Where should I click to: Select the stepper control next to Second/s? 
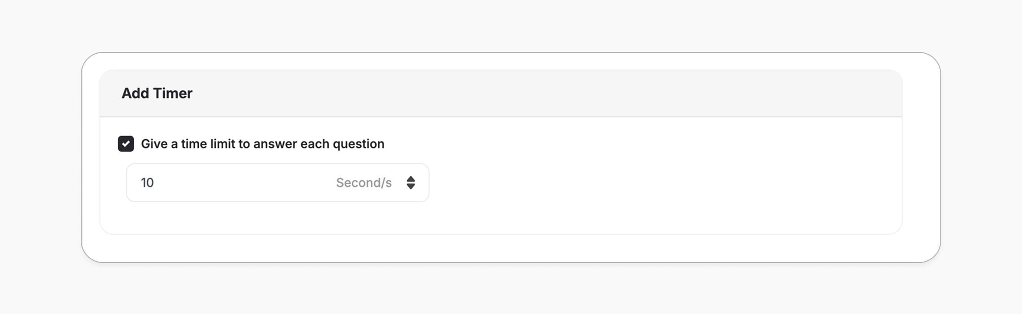(411, 182)
